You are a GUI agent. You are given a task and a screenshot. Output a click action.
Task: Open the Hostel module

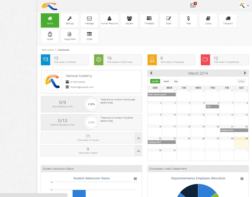click(x=50, y=36)
